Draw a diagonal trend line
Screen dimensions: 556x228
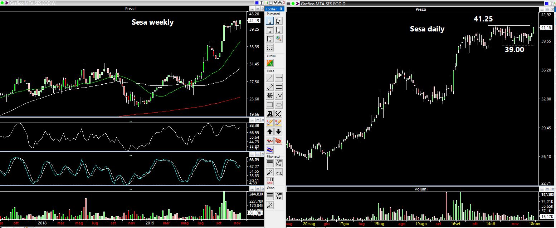click(270, 78)
